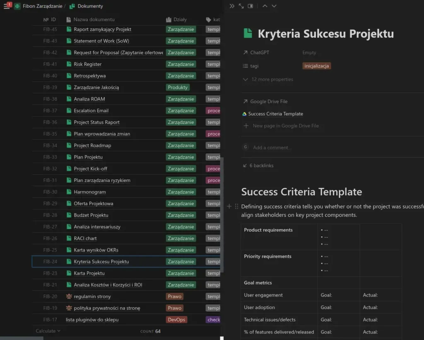Open the page in full view using expand icon
424x340 pixels.
(x=241, y=6)
